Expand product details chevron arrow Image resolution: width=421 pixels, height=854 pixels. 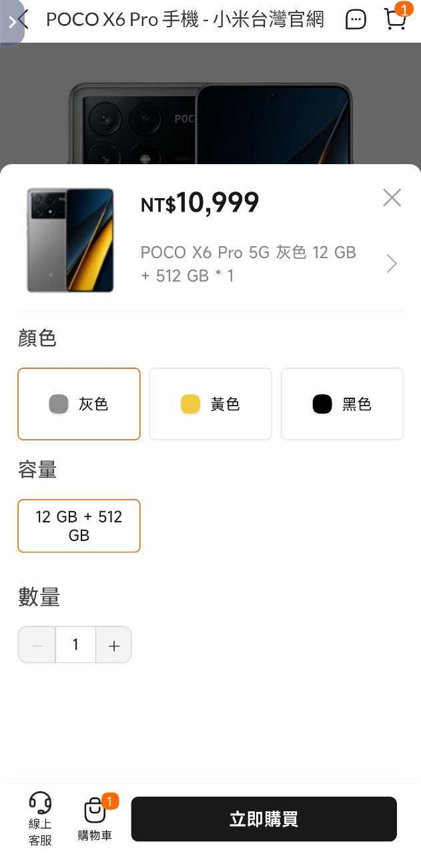pos(392,264)
